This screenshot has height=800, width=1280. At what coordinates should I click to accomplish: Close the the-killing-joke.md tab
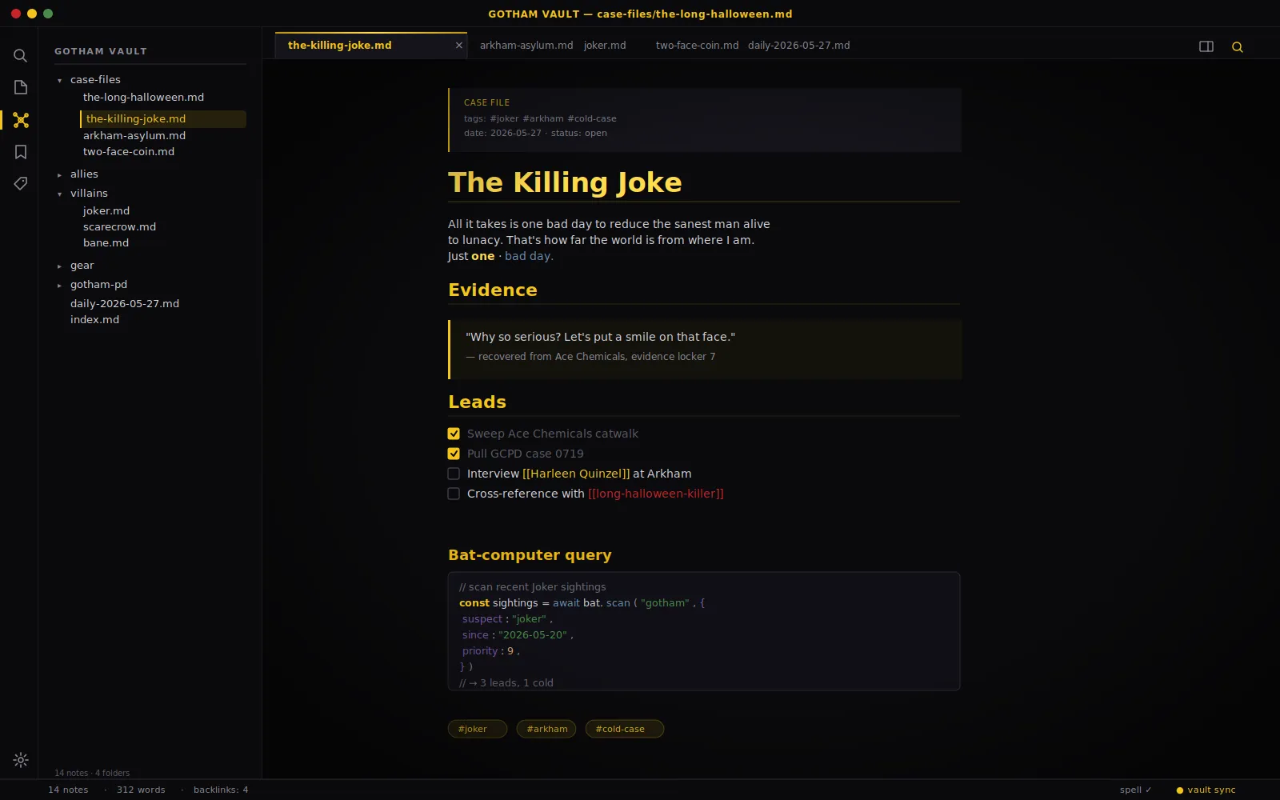point(459,46)
